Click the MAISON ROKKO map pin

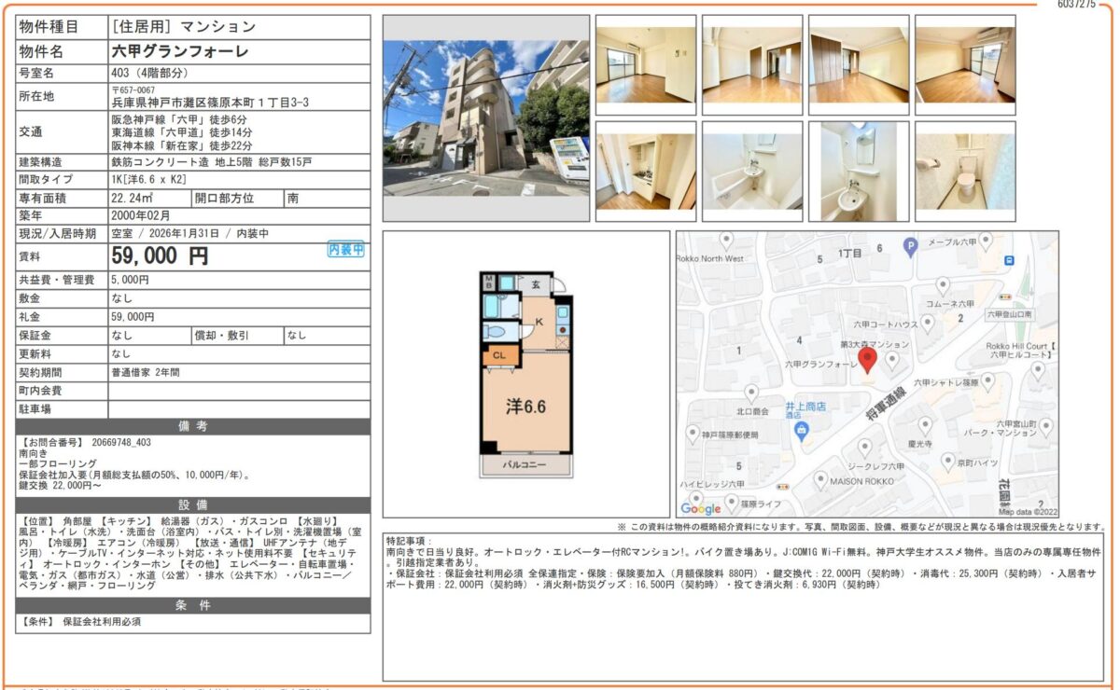click(x=820, y=480)
